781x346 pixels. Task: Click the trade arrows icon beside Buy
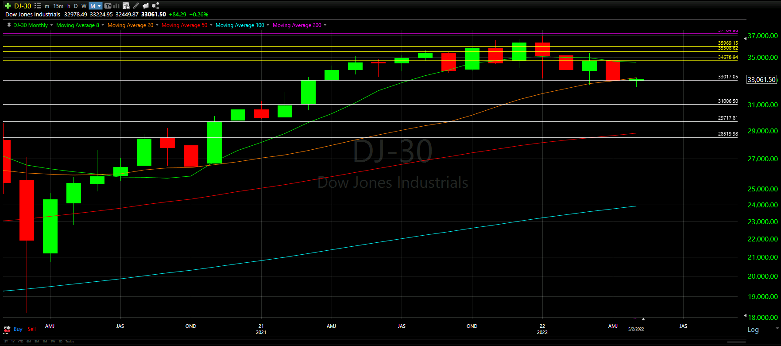pos(7,329)
